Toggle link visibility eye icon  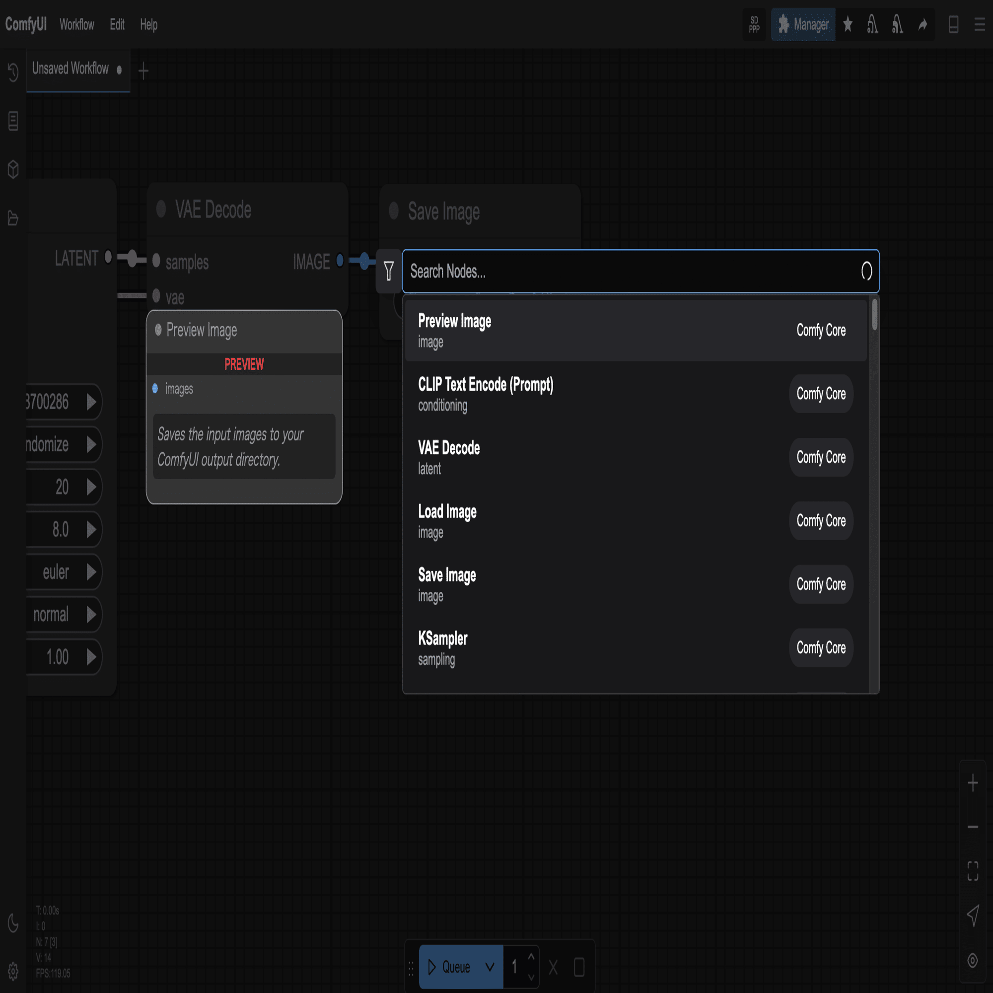click(973, 960)
